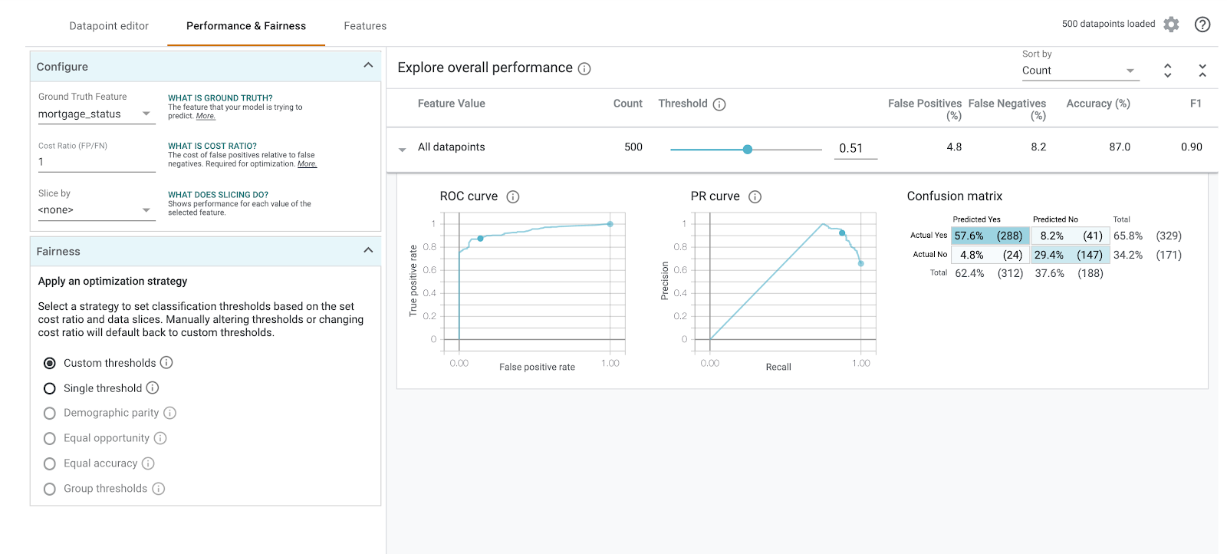This screenshot has height=554, width=1227.
Task: Click the More link under cost ratio
Action: tap(307, 164)
